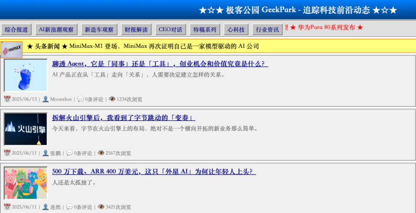Click the MiniMax logo icon in headline bar
Viewport: 416px width, 213px height.
11,50
